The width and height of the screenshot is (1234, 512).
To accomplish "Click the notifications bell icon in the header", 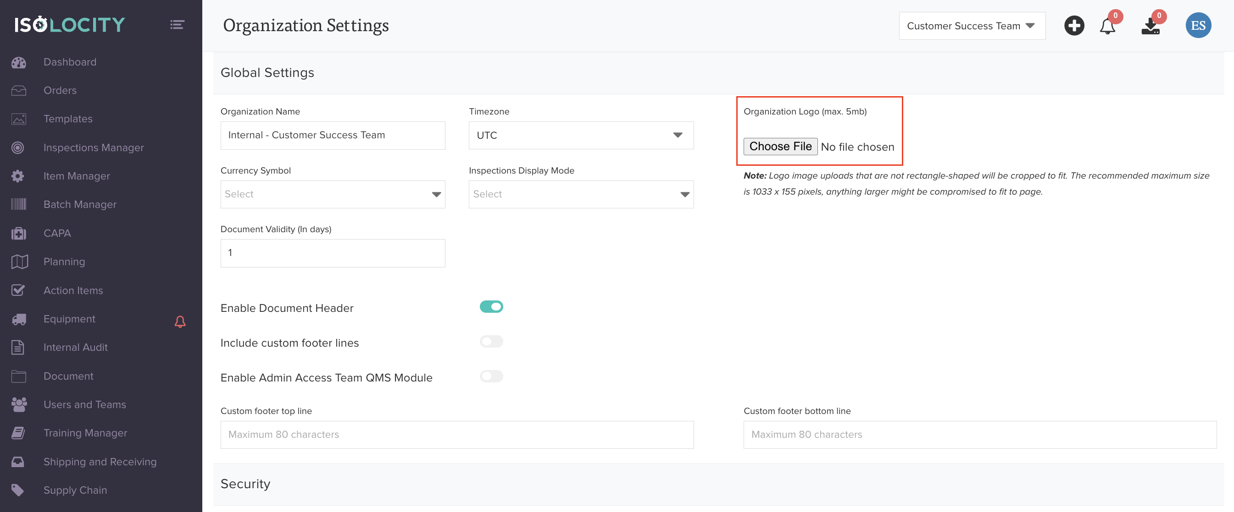I will [1107, 26].
